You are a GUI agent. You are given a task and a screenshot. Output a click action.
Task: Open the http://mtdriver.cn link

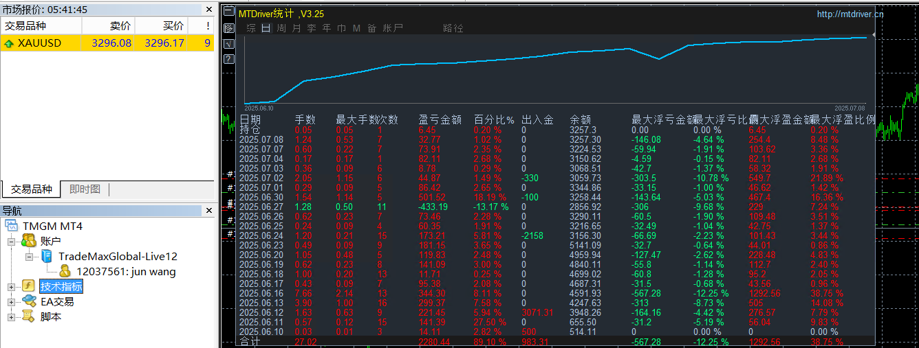pyautogui.click(x=850, y=14)
